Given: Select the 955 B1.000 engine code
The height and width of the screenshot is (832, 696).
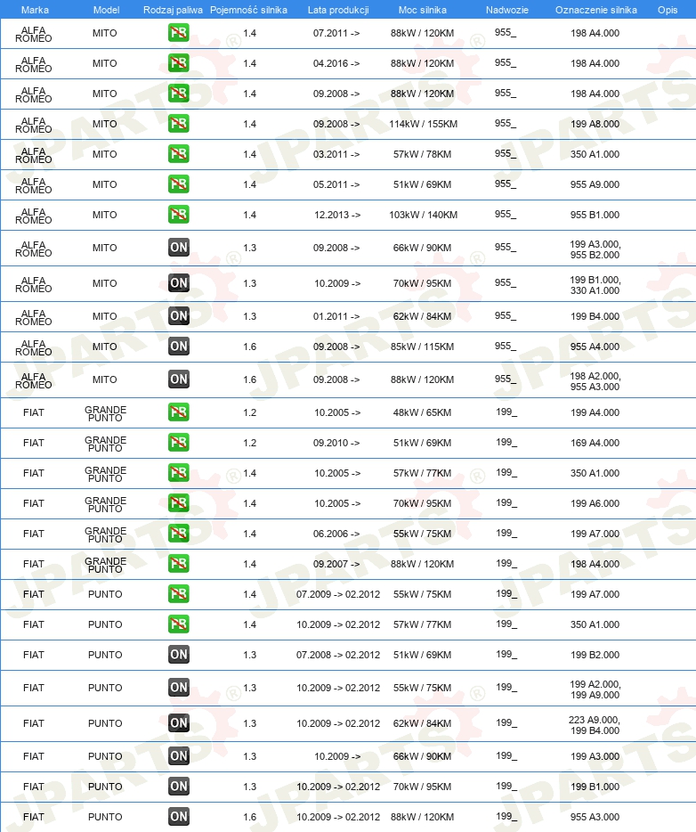Looking at the screenshot, I should 595,215.
